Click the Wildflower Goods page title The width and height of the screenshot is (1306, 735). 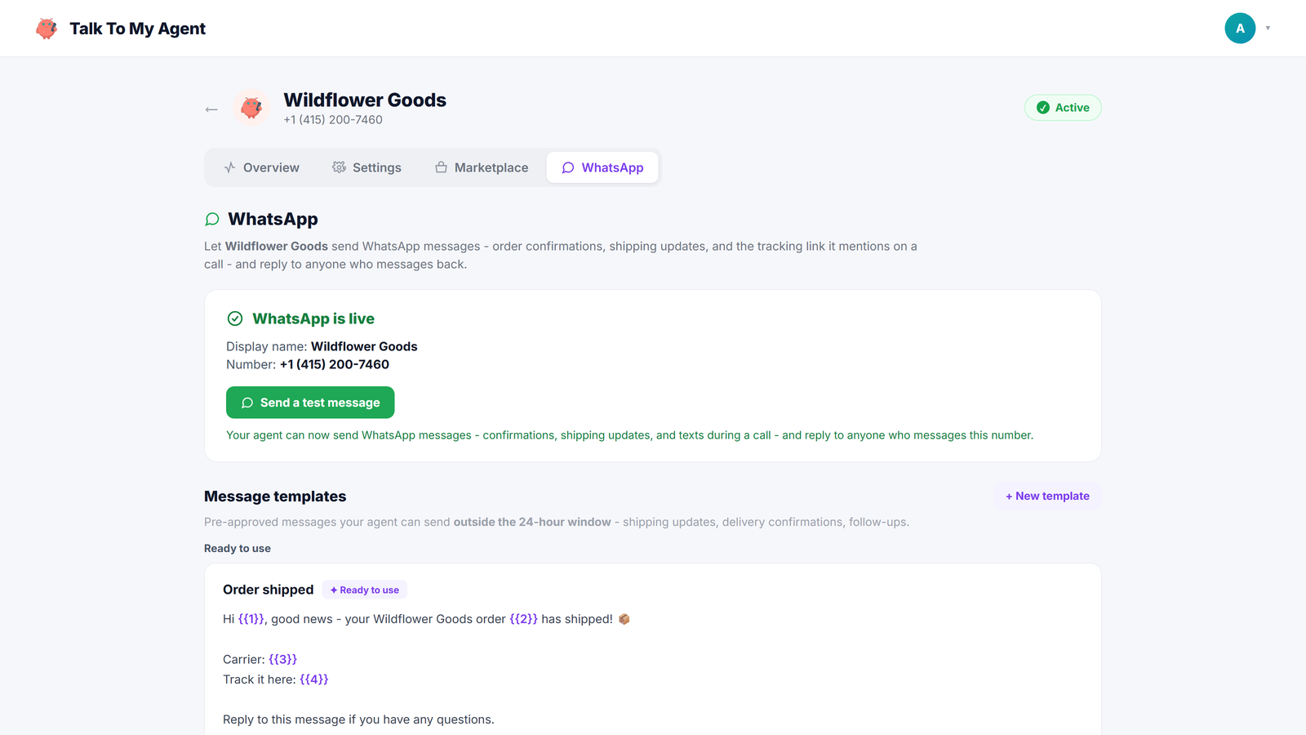coord(365,100)
